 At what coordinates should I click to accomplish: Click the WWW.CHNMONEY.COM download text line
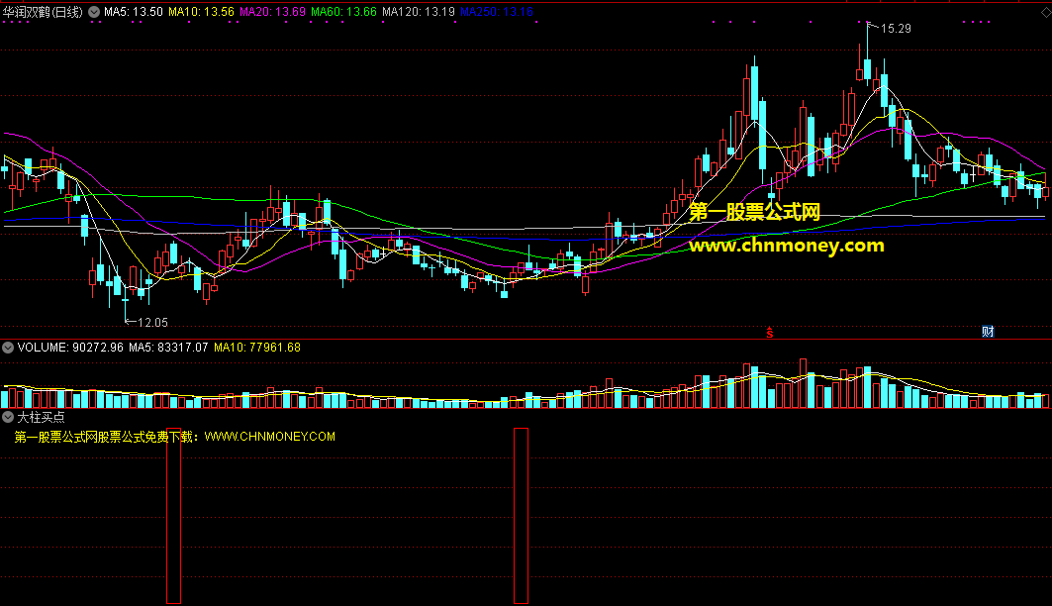(174, 437)
